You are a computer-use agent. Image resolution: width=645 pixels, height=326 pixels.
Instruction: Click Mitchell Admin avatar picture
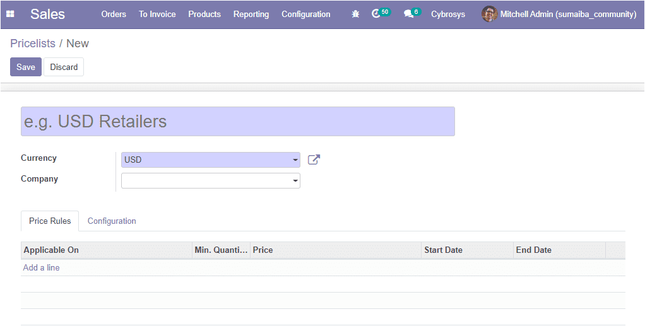click(489, 15)
